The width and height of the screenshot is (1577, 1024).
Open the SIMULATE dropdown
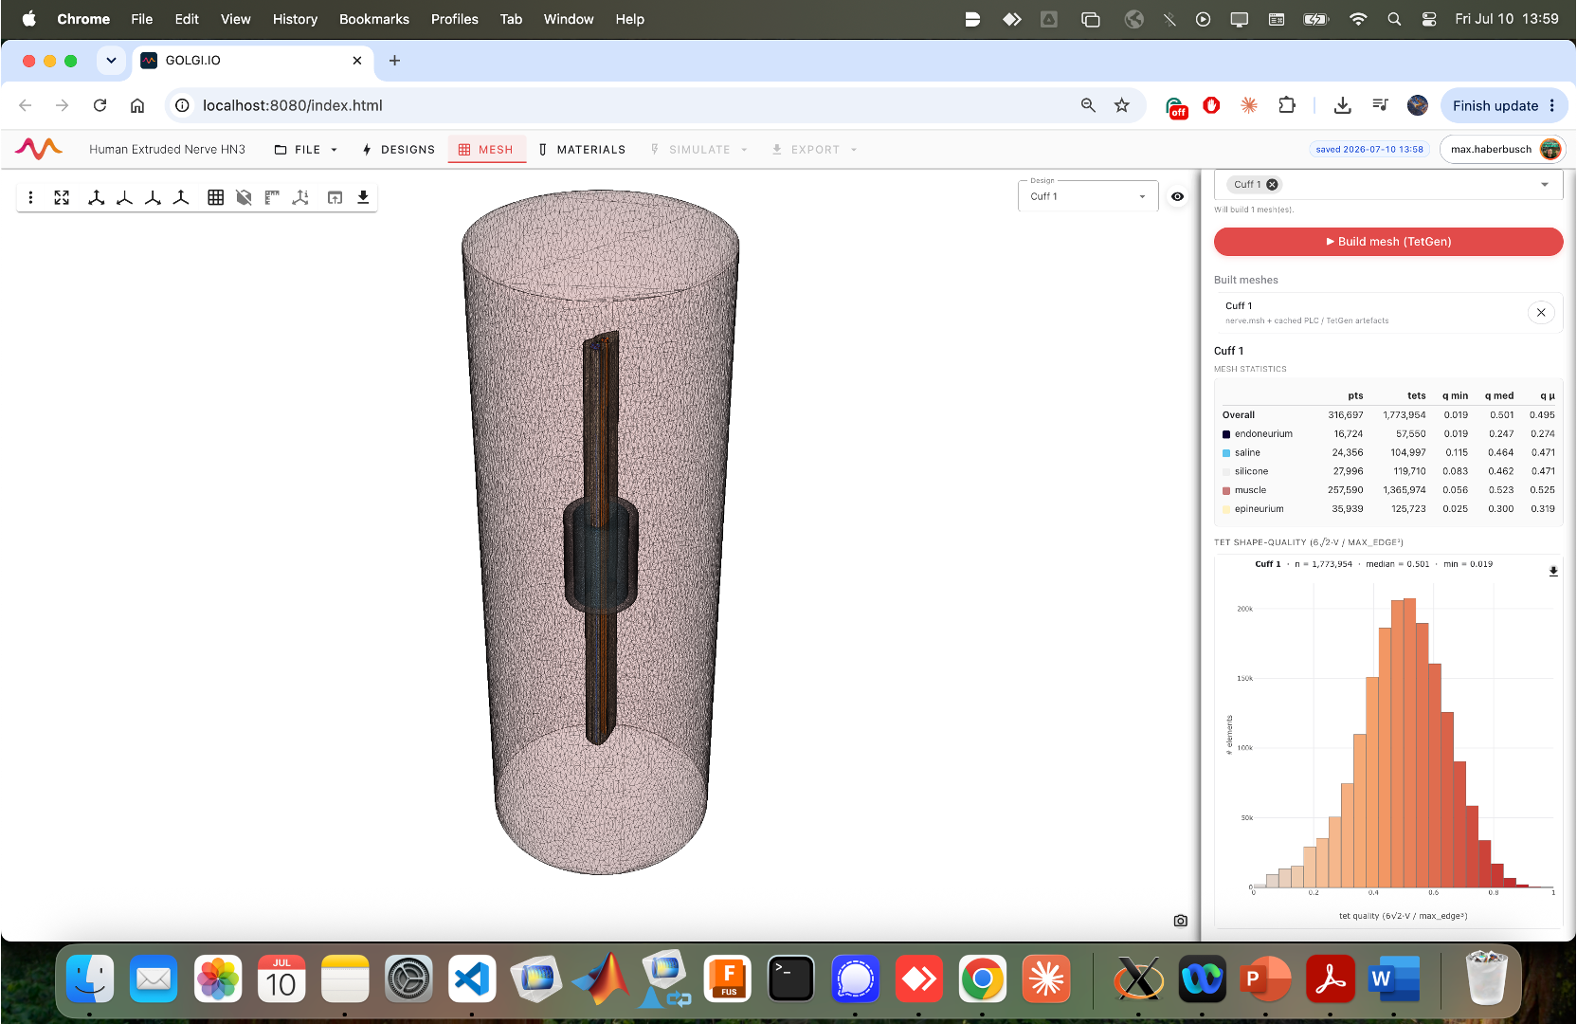pyautogui.click(x=699, y=150)
